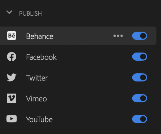This screenshot has width=161, height=134.
Task: Disable the YouTube publish switch
Action: coord(139,119)
